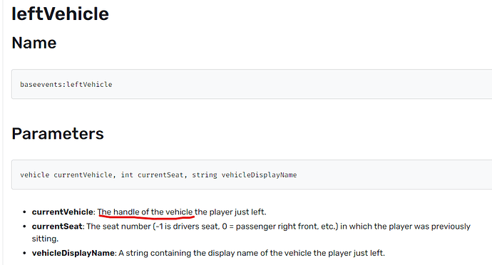Click the leftVehicle page title
Screen dimensions: 492x265
(x=60, y=14)
